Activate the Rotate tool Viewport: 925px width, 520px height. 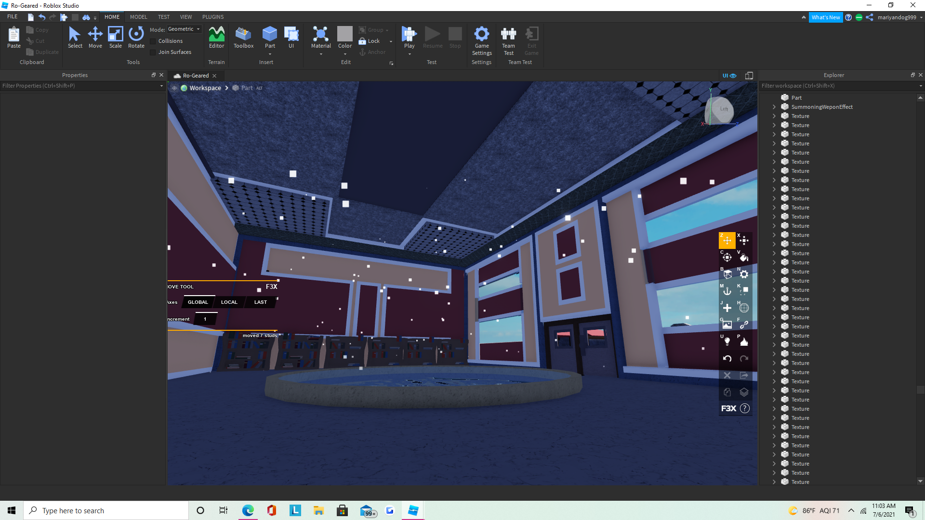pyautogui.click(x=136, y=38)
